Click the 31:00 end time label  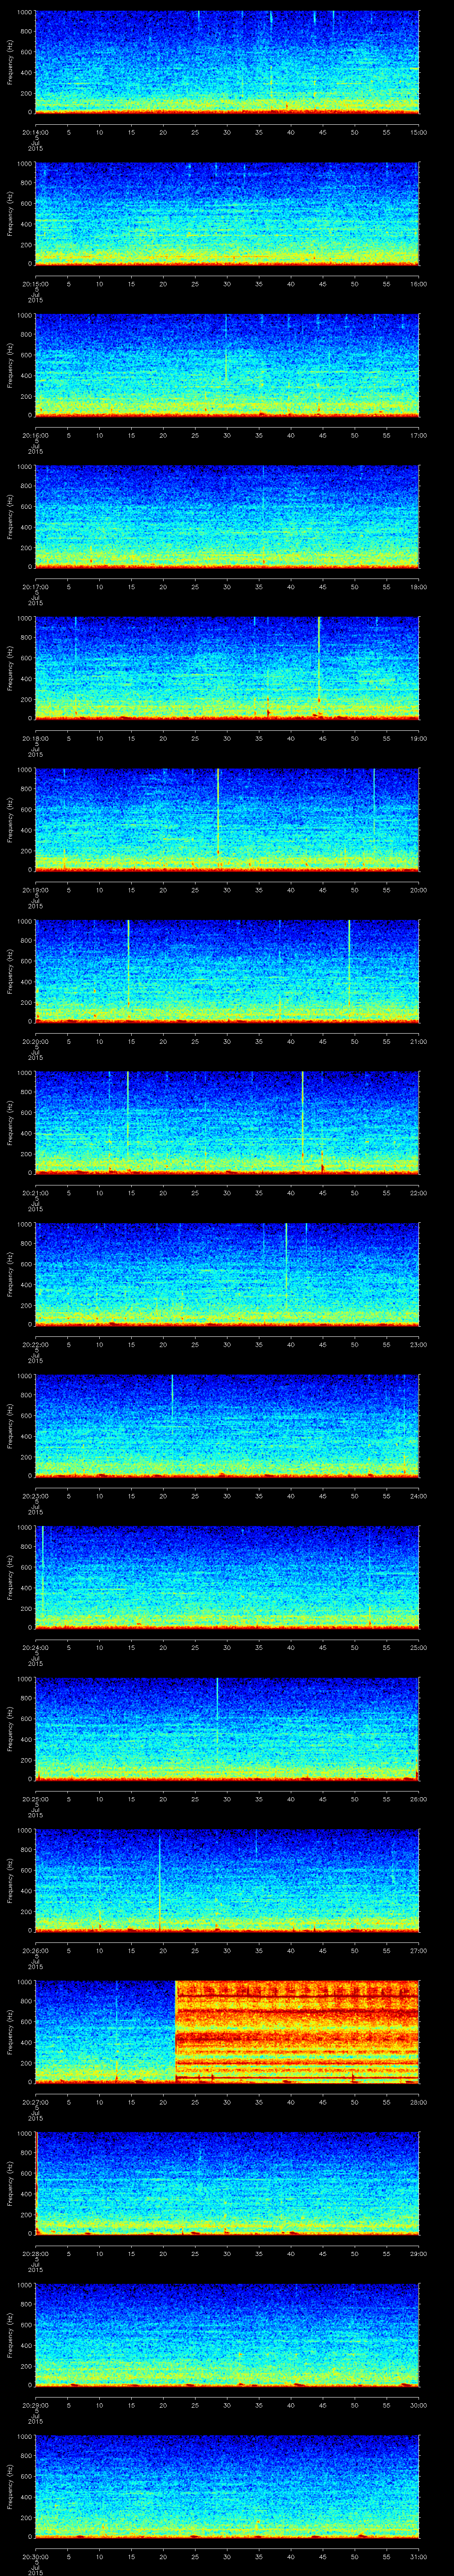(419, 2556)
